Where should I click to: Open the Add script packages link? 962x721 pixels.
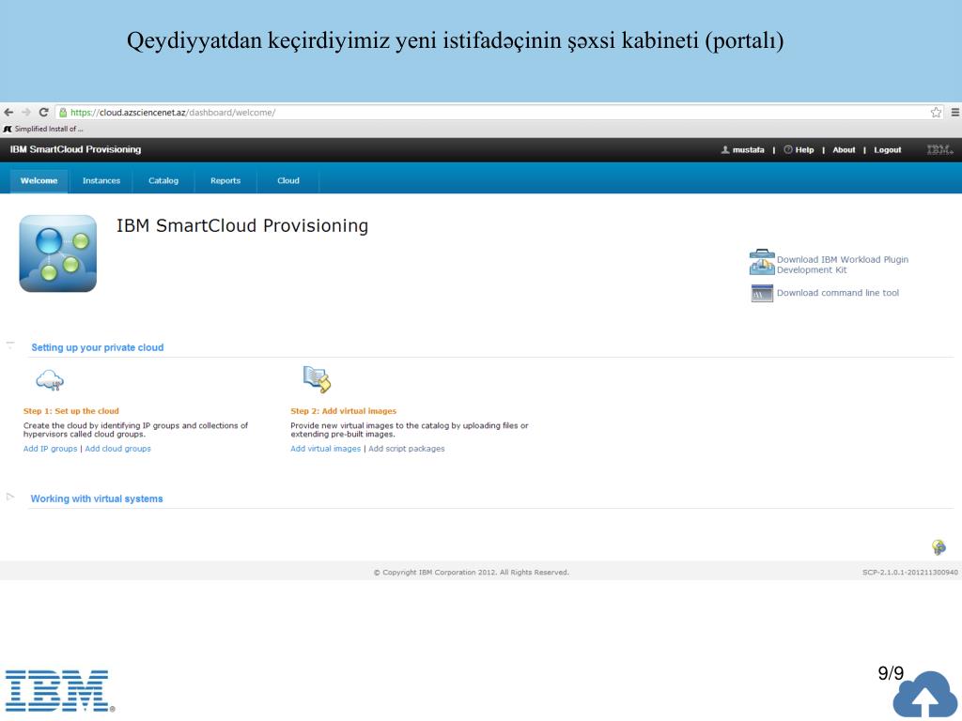(406, 449)
